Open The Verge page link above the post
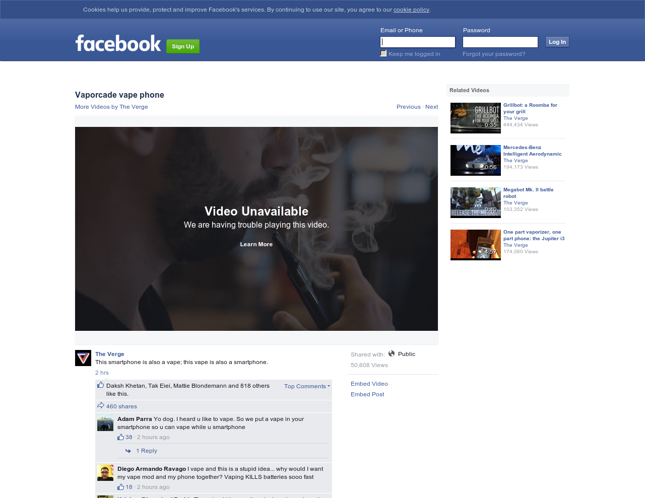 point(110,354)
